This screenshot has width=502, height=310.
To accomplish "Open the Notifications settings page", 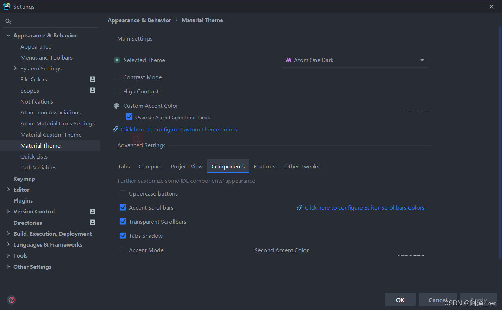I will [x=37, y=101].
